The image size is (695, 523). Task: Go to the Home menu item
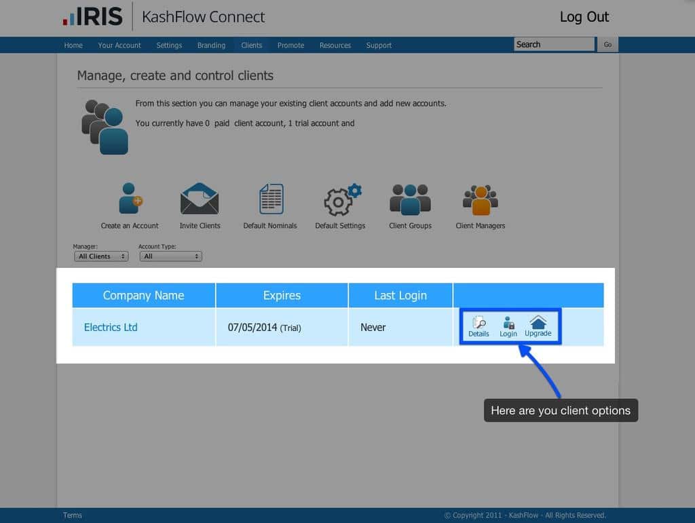73,45
